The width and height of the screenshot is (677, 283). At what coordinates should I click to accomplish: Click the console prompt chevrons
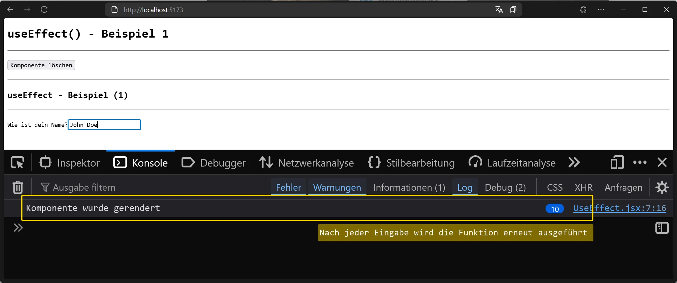18,228
